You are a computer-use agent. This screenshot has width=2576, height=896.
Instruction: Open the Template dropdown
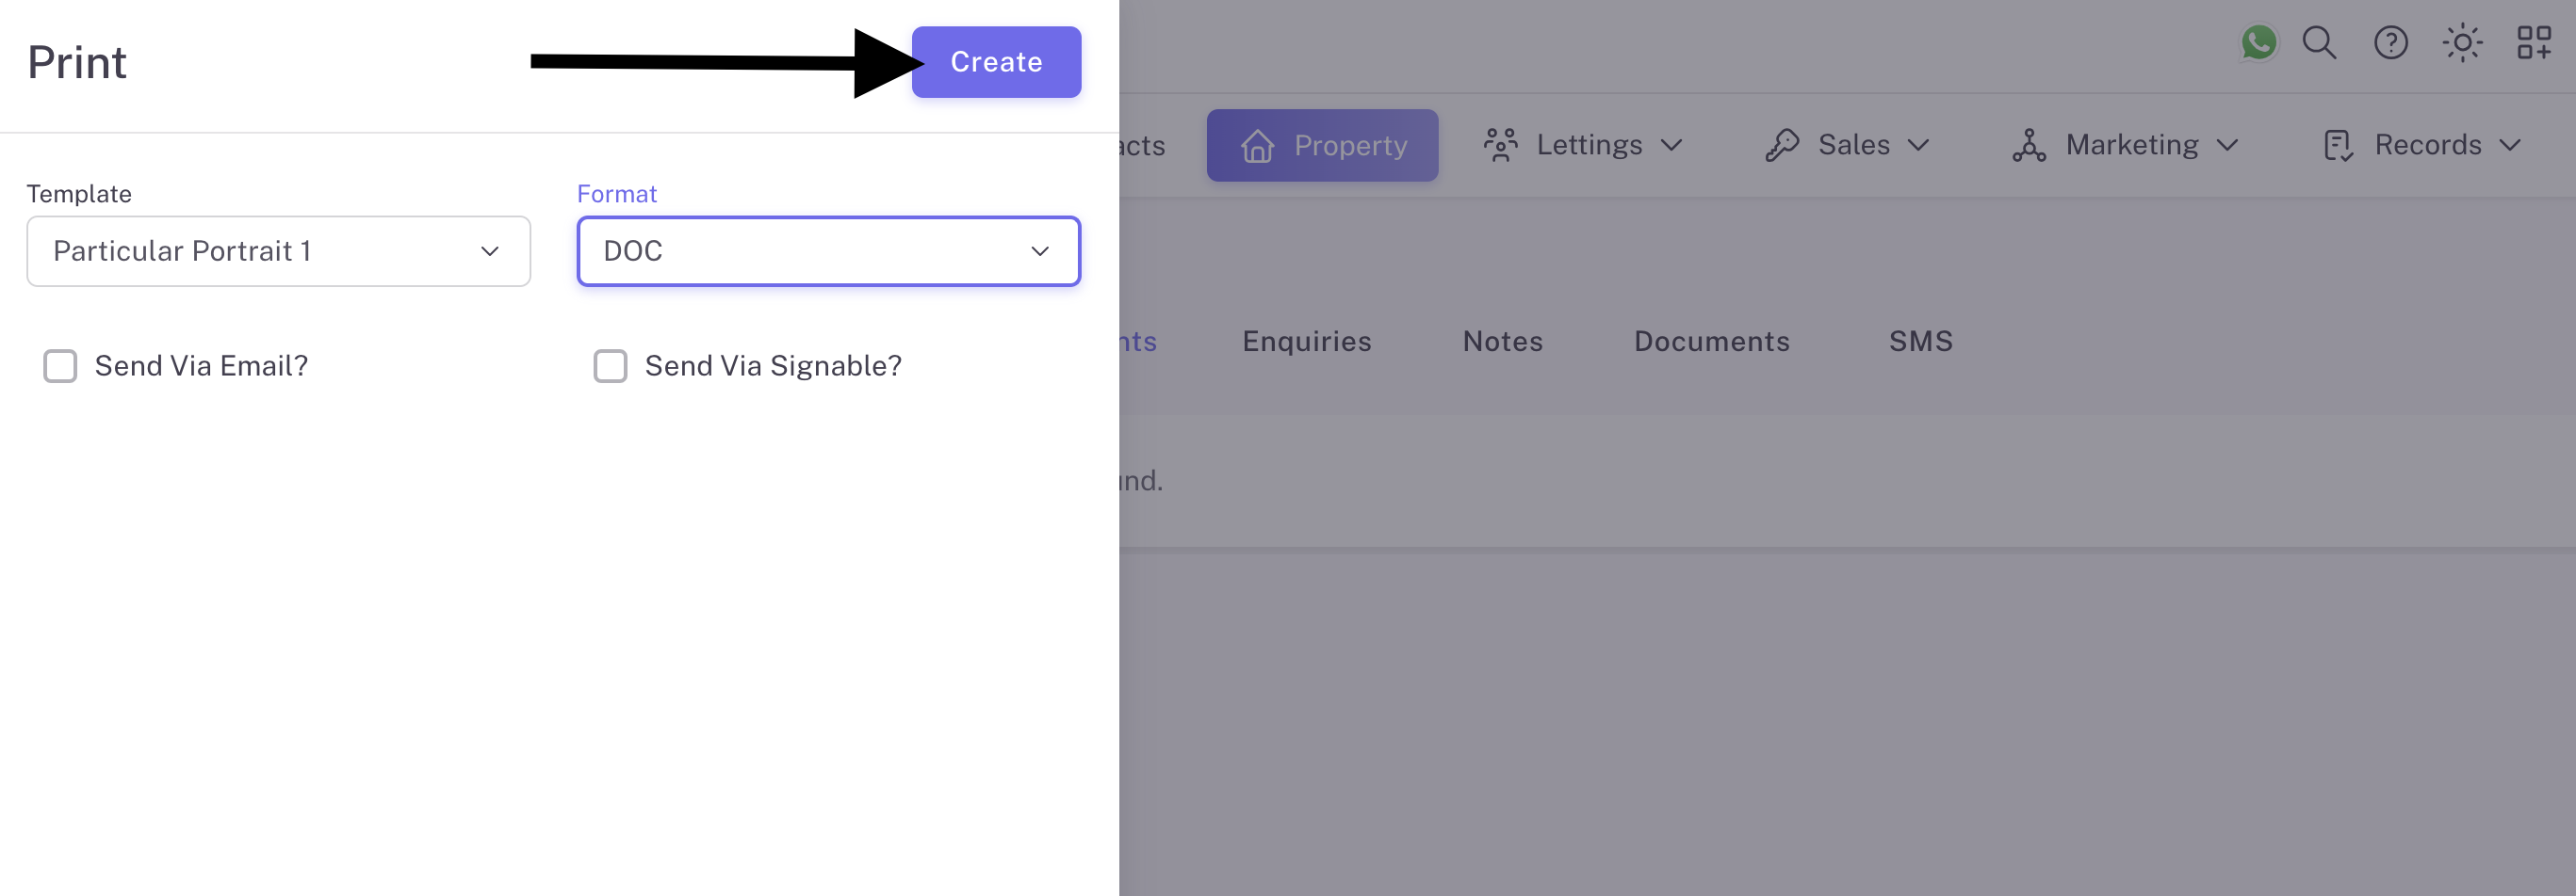pos(278,251)
